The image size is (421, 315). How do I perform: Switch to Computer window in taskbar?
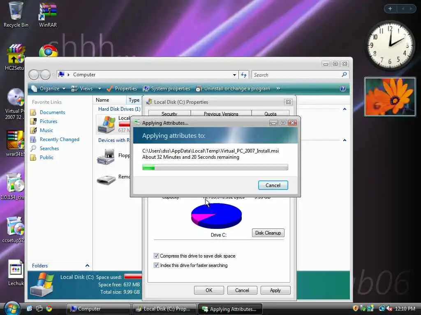click(98, 309)
